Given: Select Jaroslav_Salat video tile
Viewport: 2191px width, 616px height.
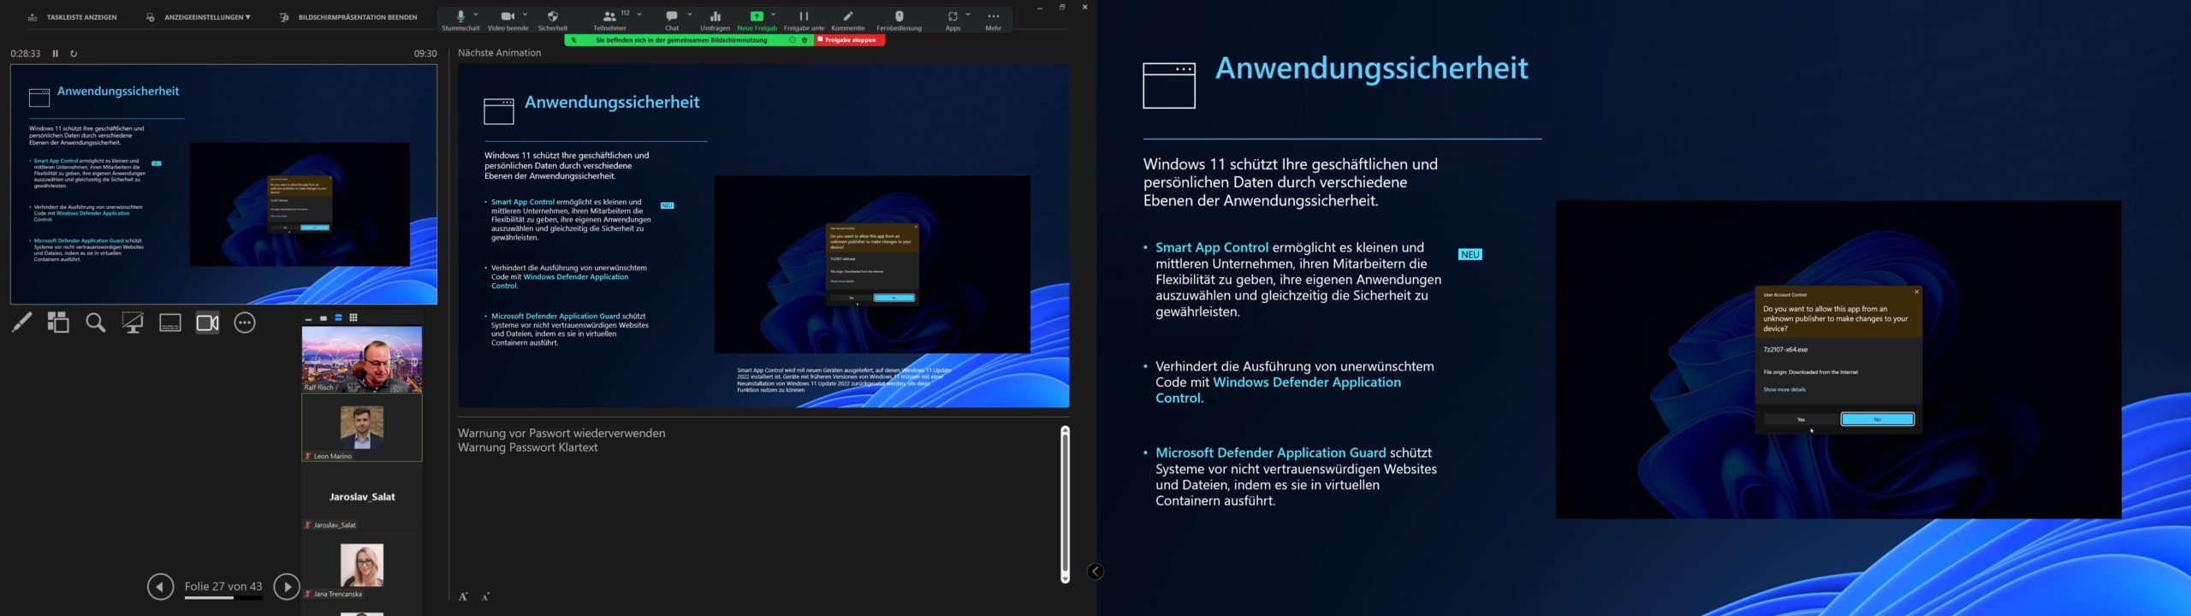Looking at the screenshot, I should [362, 497].
